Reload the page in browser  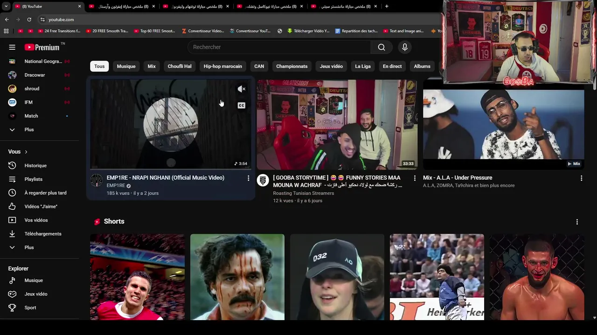click(29, 20)
